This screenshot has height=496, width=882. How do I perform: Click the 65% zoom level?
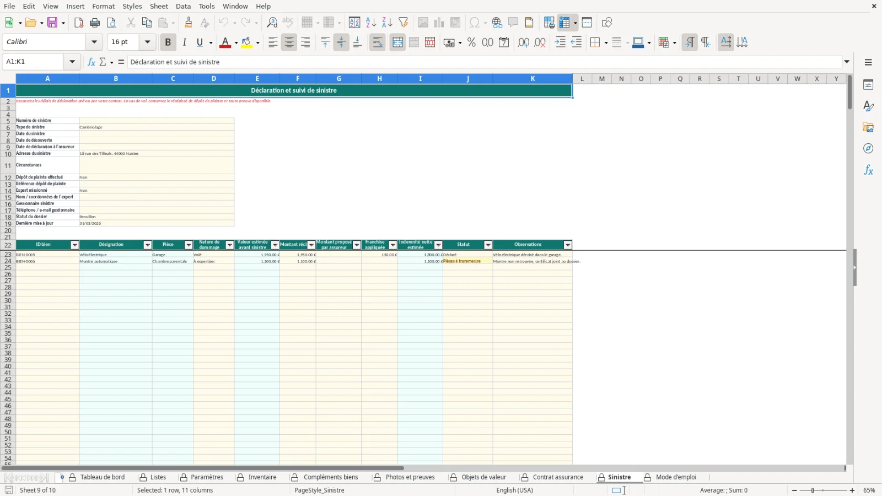click(x=869, y=490)
